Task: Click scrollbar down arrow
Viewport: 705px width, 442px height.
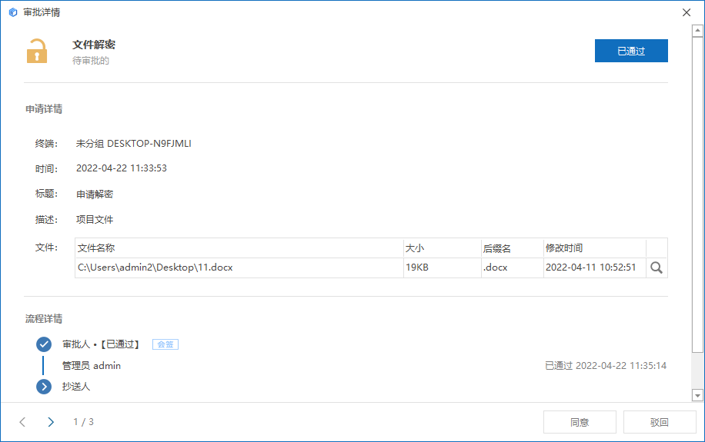Action: [x=697, y=396]
